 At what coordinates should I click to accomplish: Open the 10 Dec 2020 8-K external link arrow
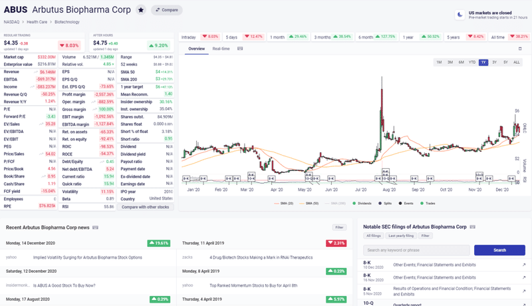click(524, 265)
